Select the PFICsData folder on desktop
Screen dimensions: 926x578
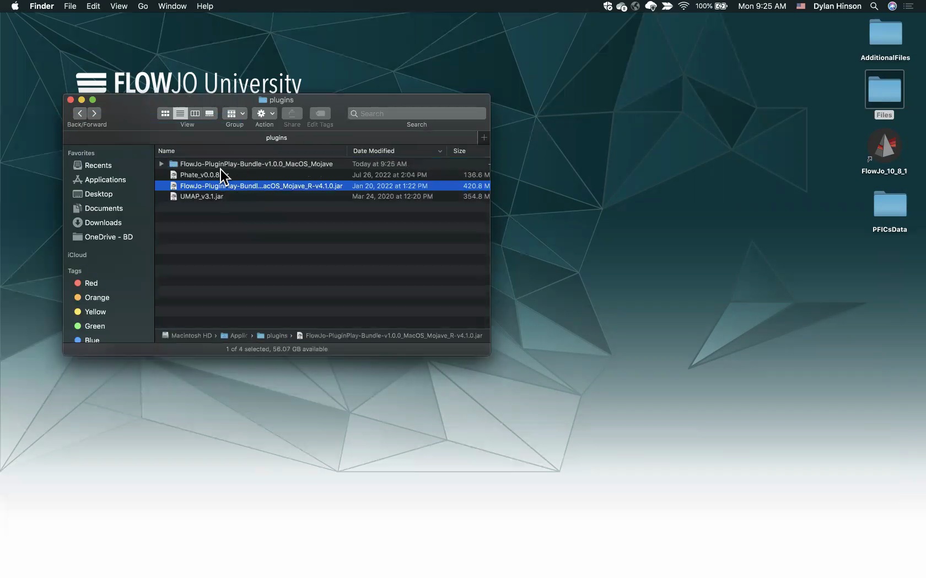click(890, 205)
